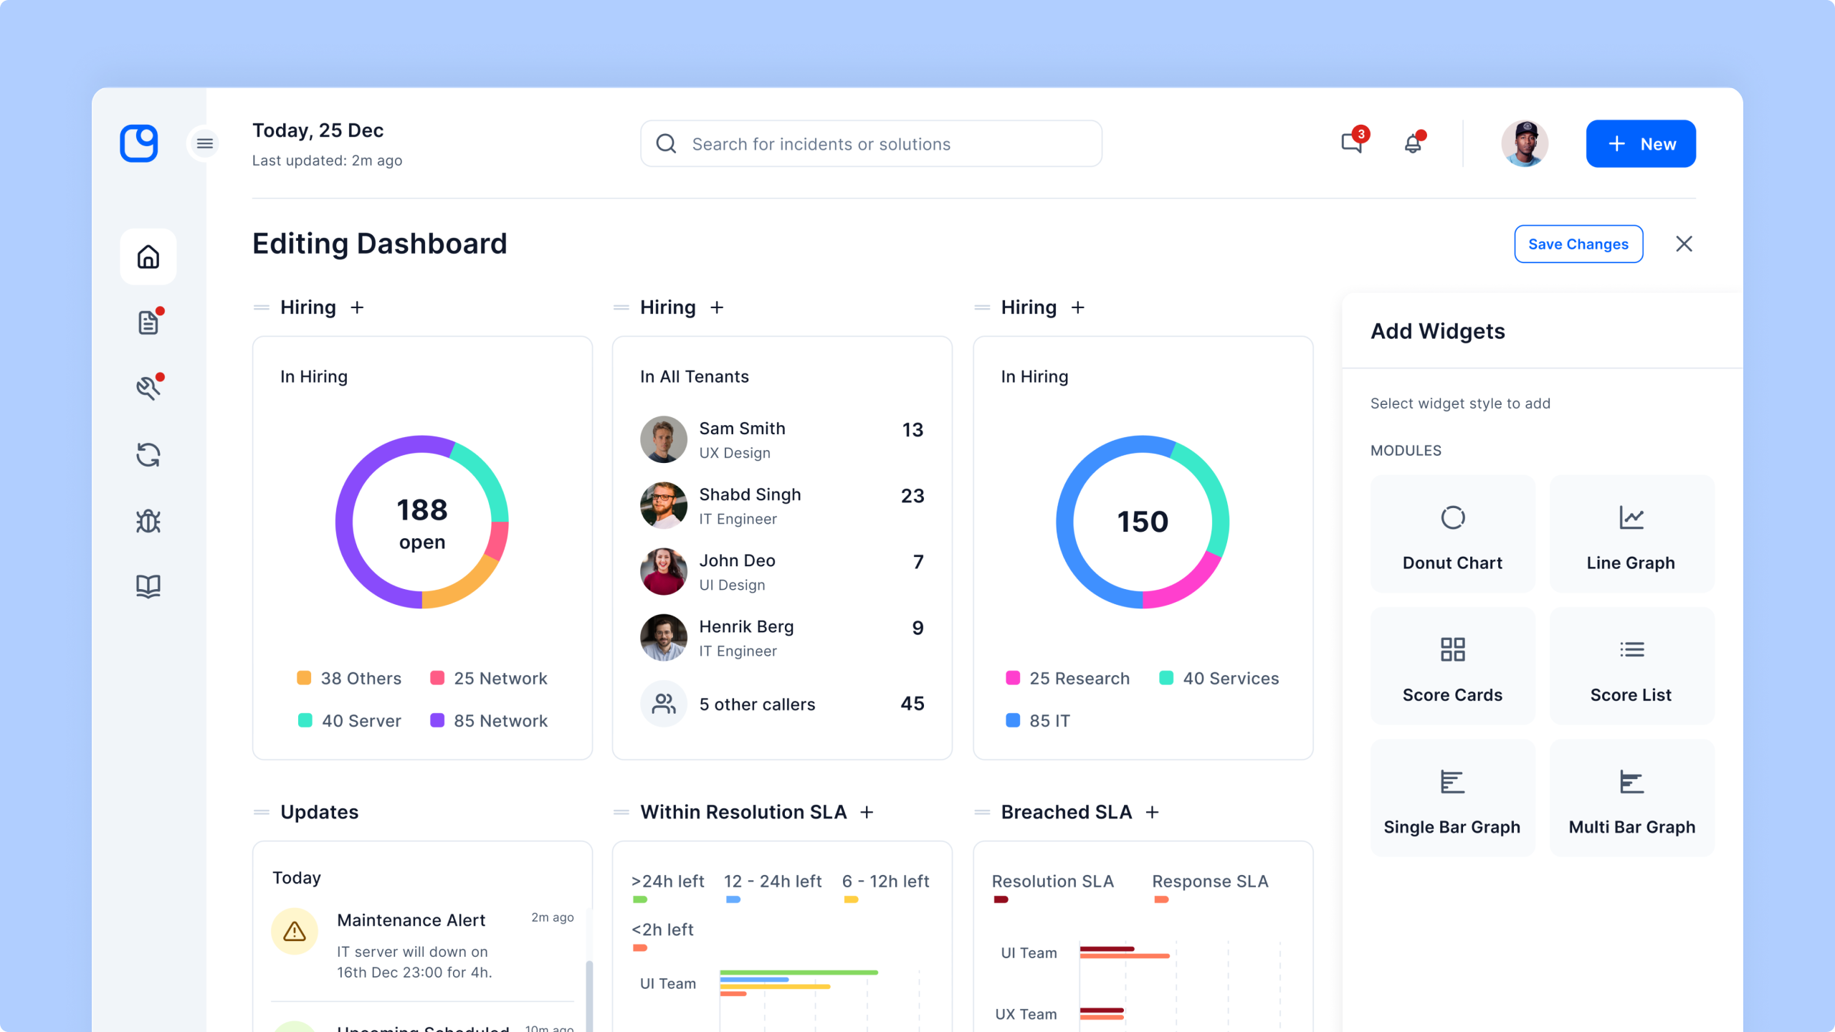Viewport: 1835px width, 1032px height.
Task: Select Shabd Singh row
Action: 782,505
